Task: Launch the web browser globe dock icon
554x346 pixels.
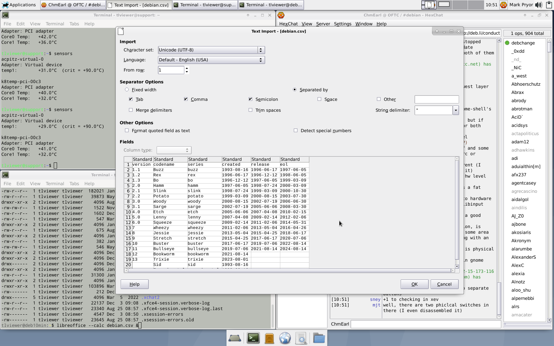Action: 285,338
